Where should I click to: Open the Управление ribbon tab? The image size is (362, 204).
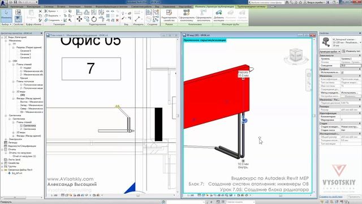click(169, 6)
